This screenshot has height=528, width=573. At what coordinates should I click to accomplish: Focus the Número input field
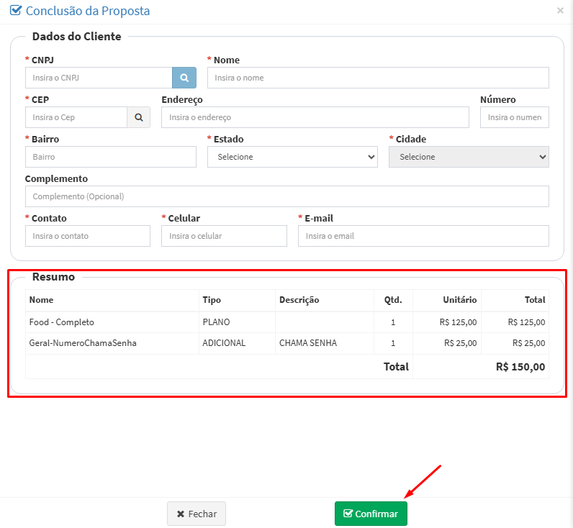[x=514, y=117]
